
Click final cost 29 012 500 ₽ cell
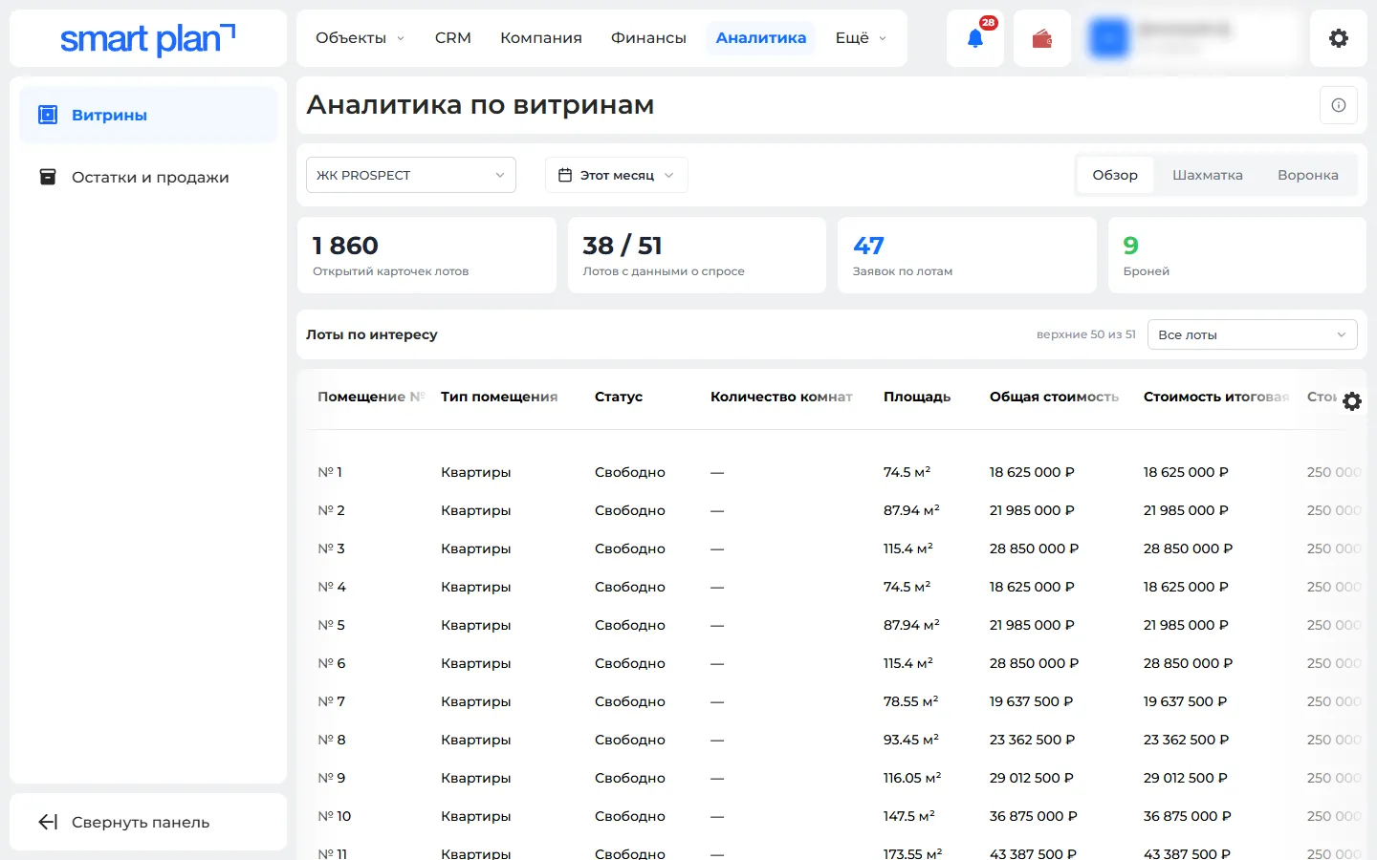[1186, 778]
